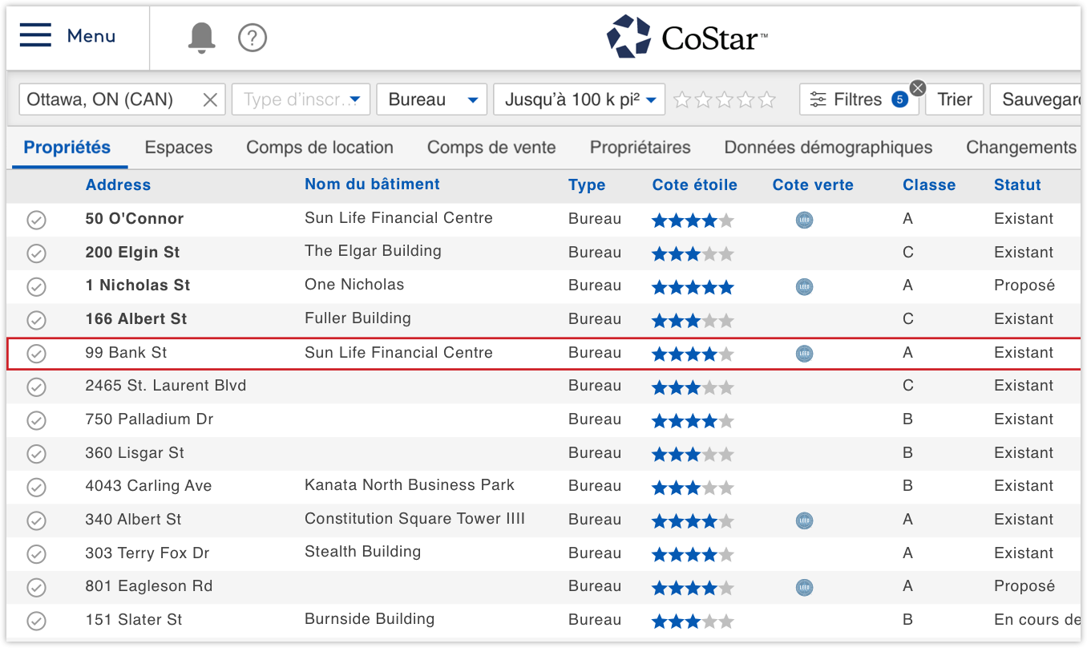Click LEED badge for 99 Bank St
1087x648 pixels.
[x=804, y=353]
